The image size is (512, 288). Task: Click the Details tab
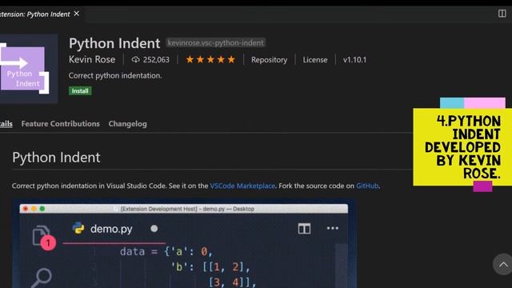pyautogui.click(x=6, y=124)
